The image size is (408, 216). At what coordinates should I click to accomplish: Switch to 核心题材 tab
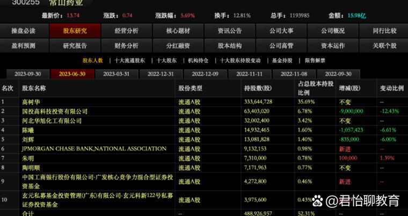[x=178, y=31]
